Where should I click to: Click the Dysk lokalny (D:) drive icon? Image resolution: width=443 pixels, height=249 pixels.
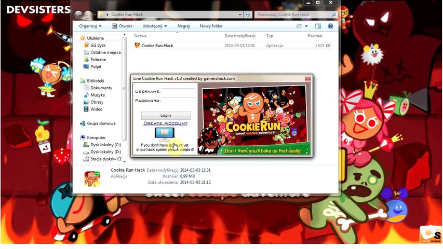(x=86, y=152)
